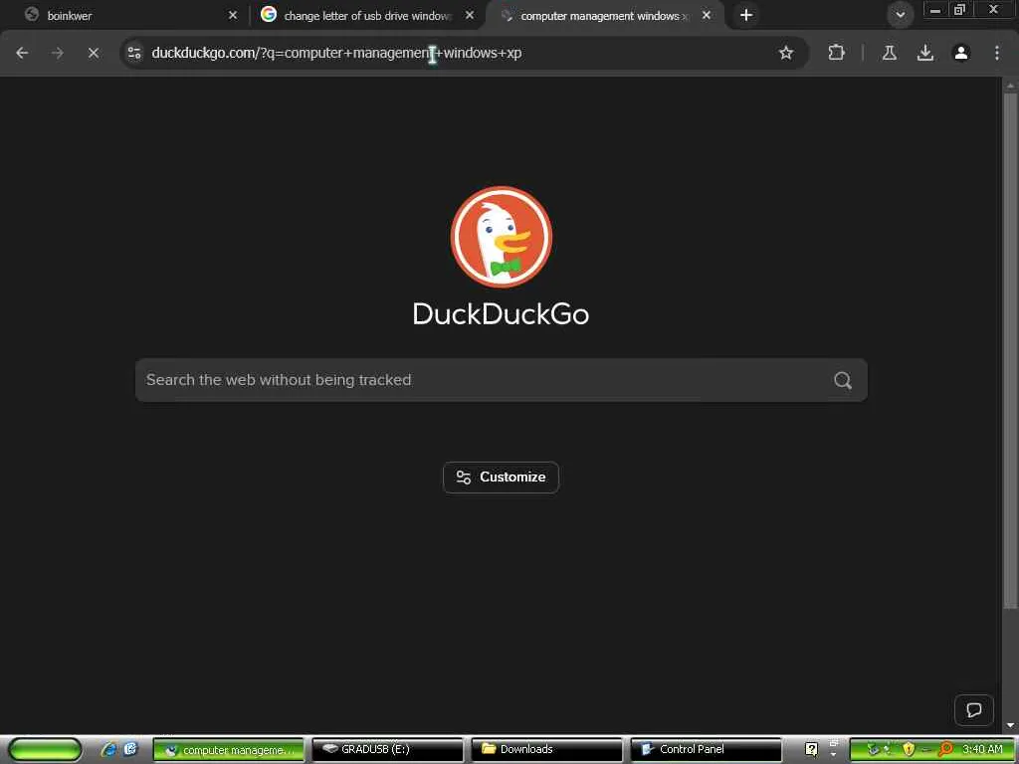Click the vertical scrollbar thumb
The height and width of the screenshot is (764, 1019).
(x=1010, y=351)
